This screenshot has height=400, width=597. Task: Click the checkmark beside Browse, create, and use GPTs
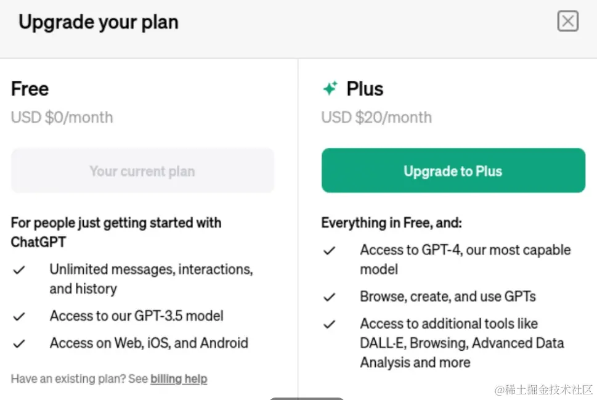tap(330, 297)
